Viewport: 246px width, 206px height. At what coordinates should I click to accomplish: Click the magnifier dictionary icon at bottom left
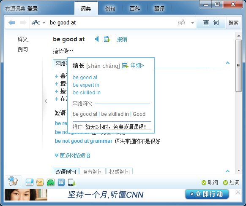pyautogui.click(x=14, y=181)
